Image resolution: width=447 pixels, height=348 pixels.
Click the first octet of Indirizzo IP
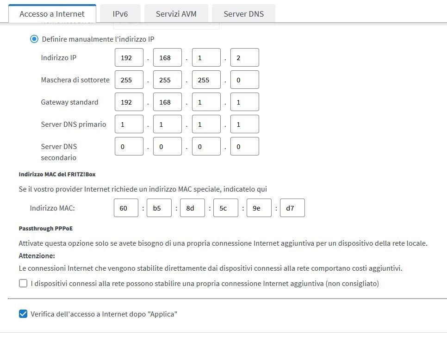pyautogui.click(x=129, y=58)
